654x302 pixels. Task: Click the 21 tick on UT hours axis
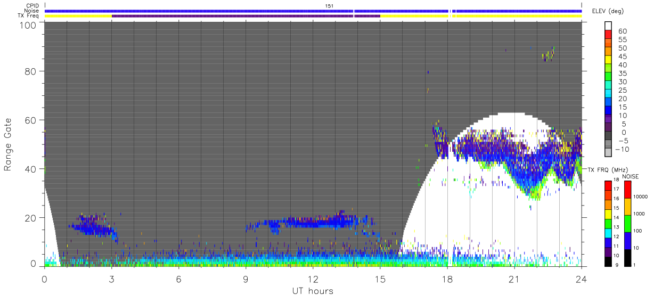pos(514,279)
